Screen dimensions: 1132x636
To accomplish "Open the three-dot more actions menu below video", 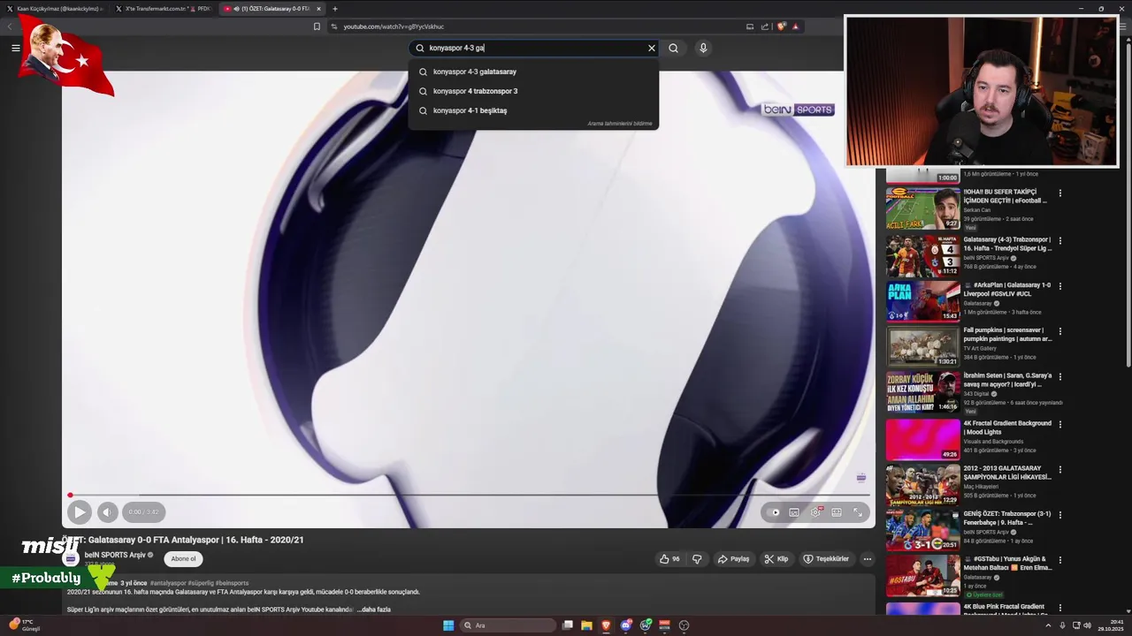I will tap(868, 559).
